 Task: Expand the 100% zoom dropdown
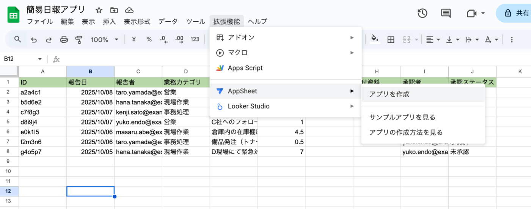[105, 39]
